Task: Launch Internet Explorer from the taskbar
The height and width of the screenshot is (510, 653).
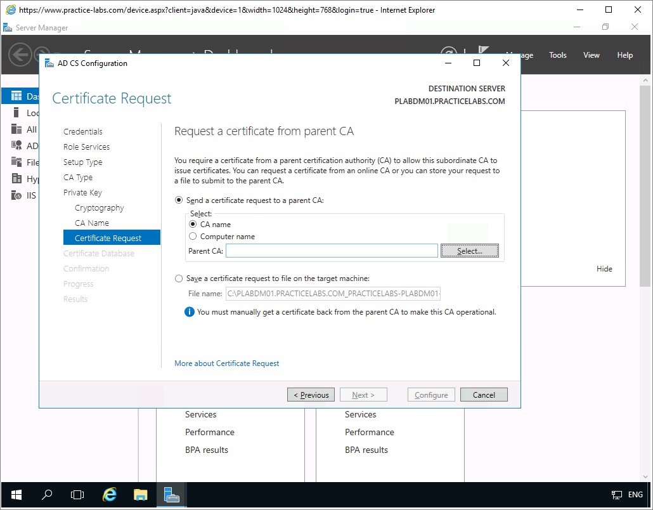Action: pos(110,495)
